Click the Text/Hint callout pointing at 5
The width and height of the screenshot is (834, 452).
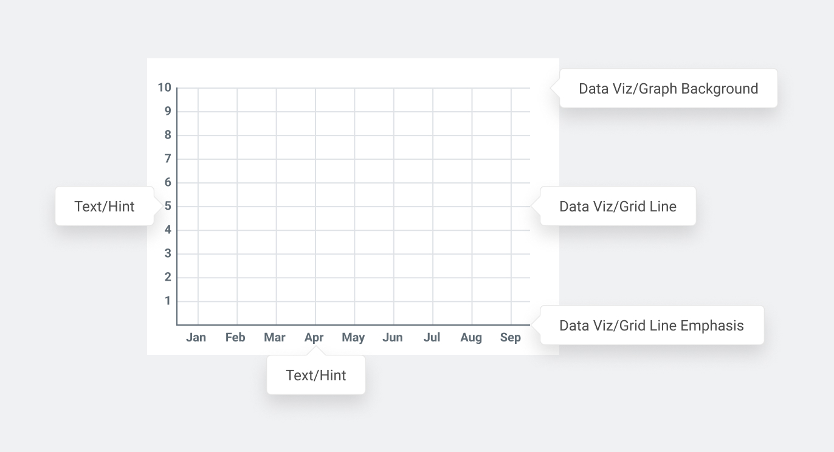(x=105, y=207)
